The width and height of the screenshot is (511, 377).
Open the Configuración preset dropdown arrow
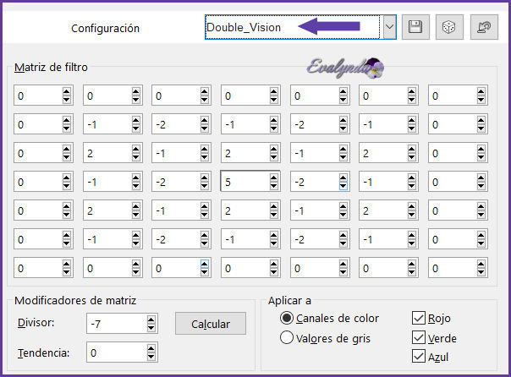(x=389, y=27)
